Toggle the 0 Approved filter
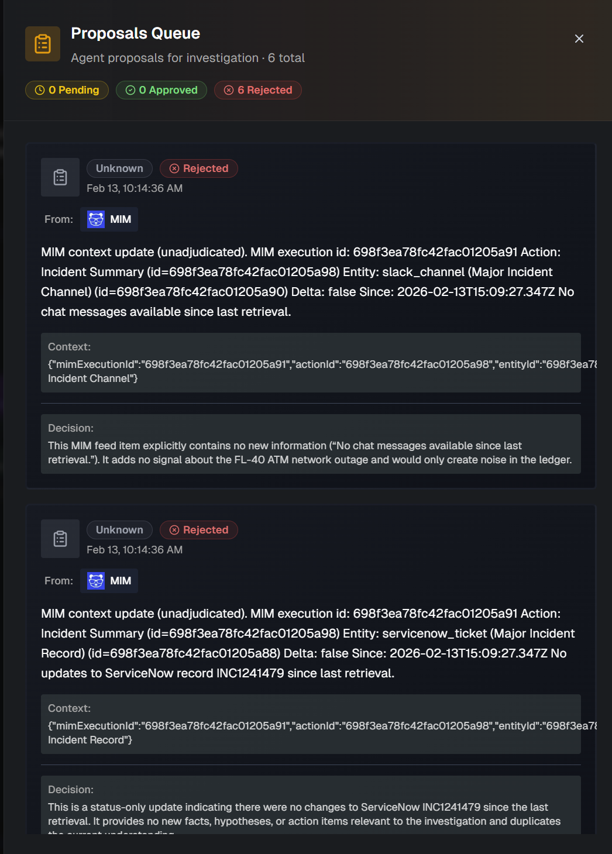The image size is (612, 854). 161,90
